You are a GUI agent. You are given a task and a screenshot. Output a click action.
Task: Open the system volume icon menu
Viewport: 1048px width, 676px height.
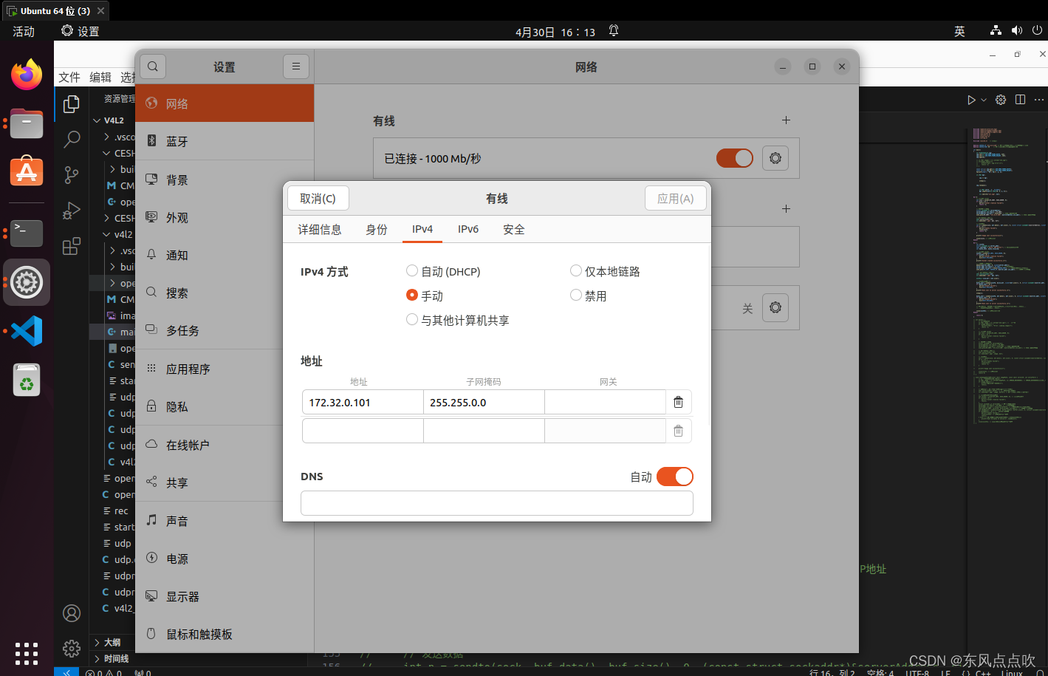1017,31
